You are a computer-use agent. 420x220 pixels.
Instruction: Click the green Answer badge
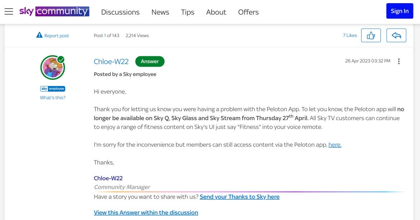coord(150,62)
